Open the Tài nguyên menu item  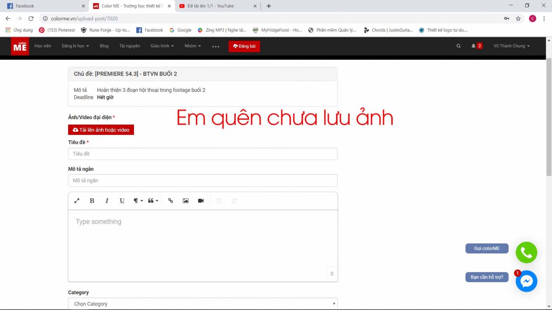[x=130, y=46]
